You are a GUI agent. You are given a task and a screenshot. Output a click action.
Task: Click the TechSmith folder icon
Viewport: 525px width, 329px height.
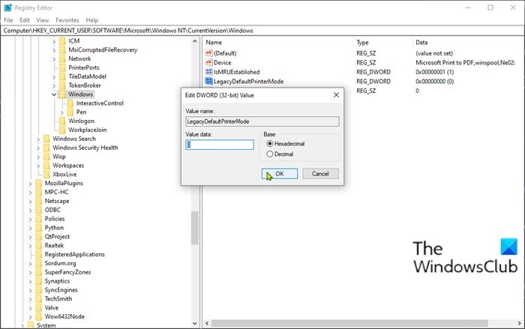[39, 298]
